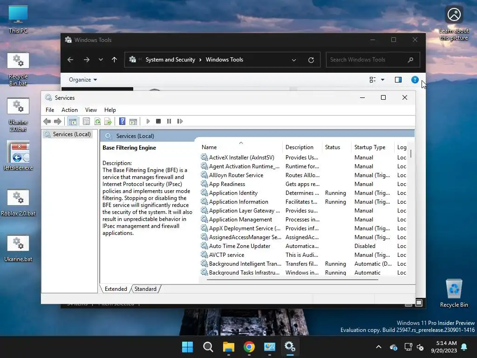Open the Organize dropdown menu
The image size is (477, 358).
coord(83,80)
